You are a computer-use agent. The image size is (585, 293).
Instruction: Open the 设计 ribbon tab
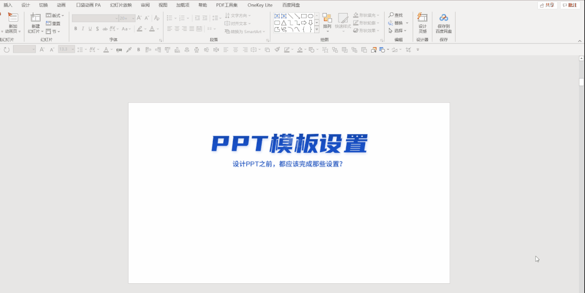[26, 5]
